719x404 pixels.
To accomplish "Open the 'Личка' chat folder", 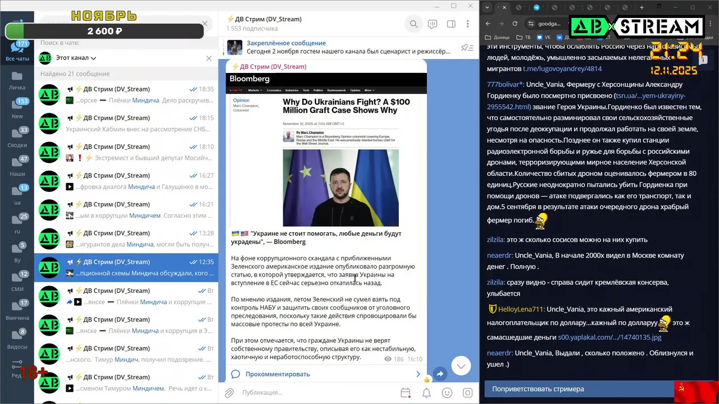I will [17, 80].
